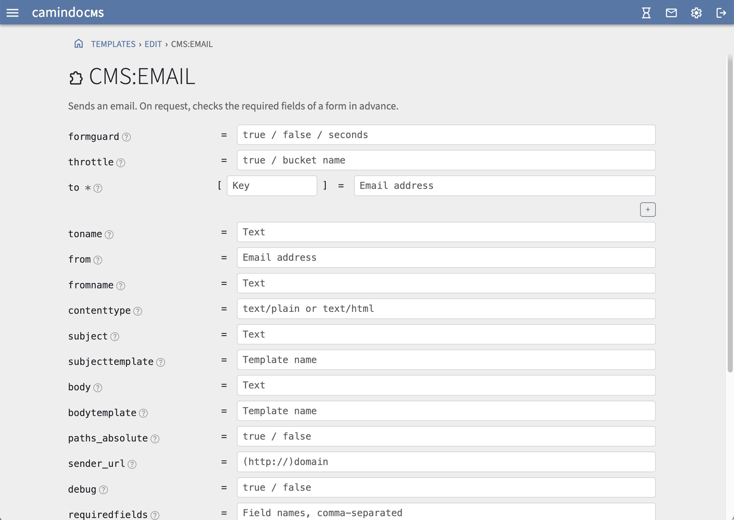Show help for fromname parameter
Image resolution: width=734 pixels, height=520 pixels.
(121, 285)
